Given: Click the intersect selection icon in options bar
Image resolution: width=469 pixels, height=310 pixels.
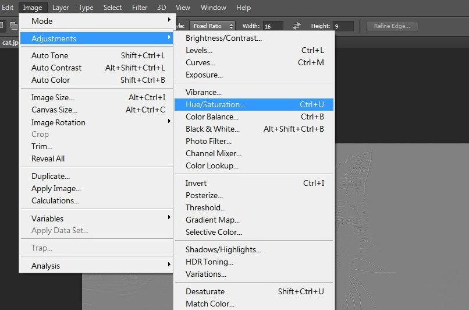Looking at the screenshot, I should click(13, 26).
